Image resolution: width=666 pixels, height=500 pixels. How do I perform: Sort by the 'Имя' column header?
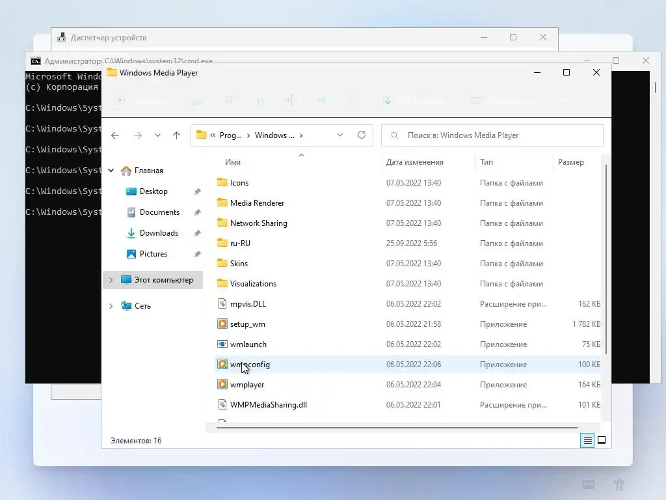click(x=233, y=162)
